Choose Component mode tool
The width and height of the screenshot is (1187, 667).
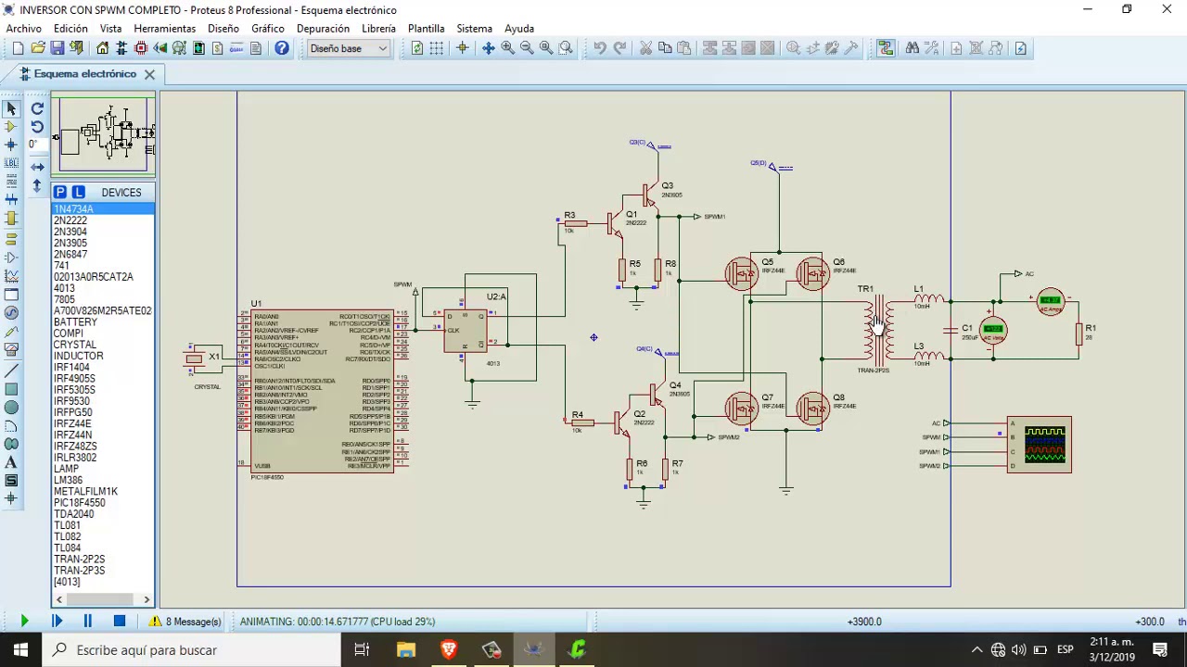[x=11, y=127]
